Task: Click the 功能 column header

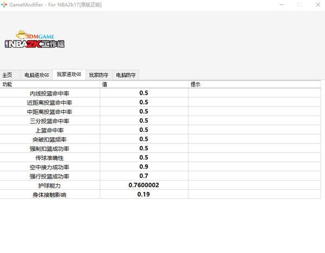Action: [x=50, y=84]
